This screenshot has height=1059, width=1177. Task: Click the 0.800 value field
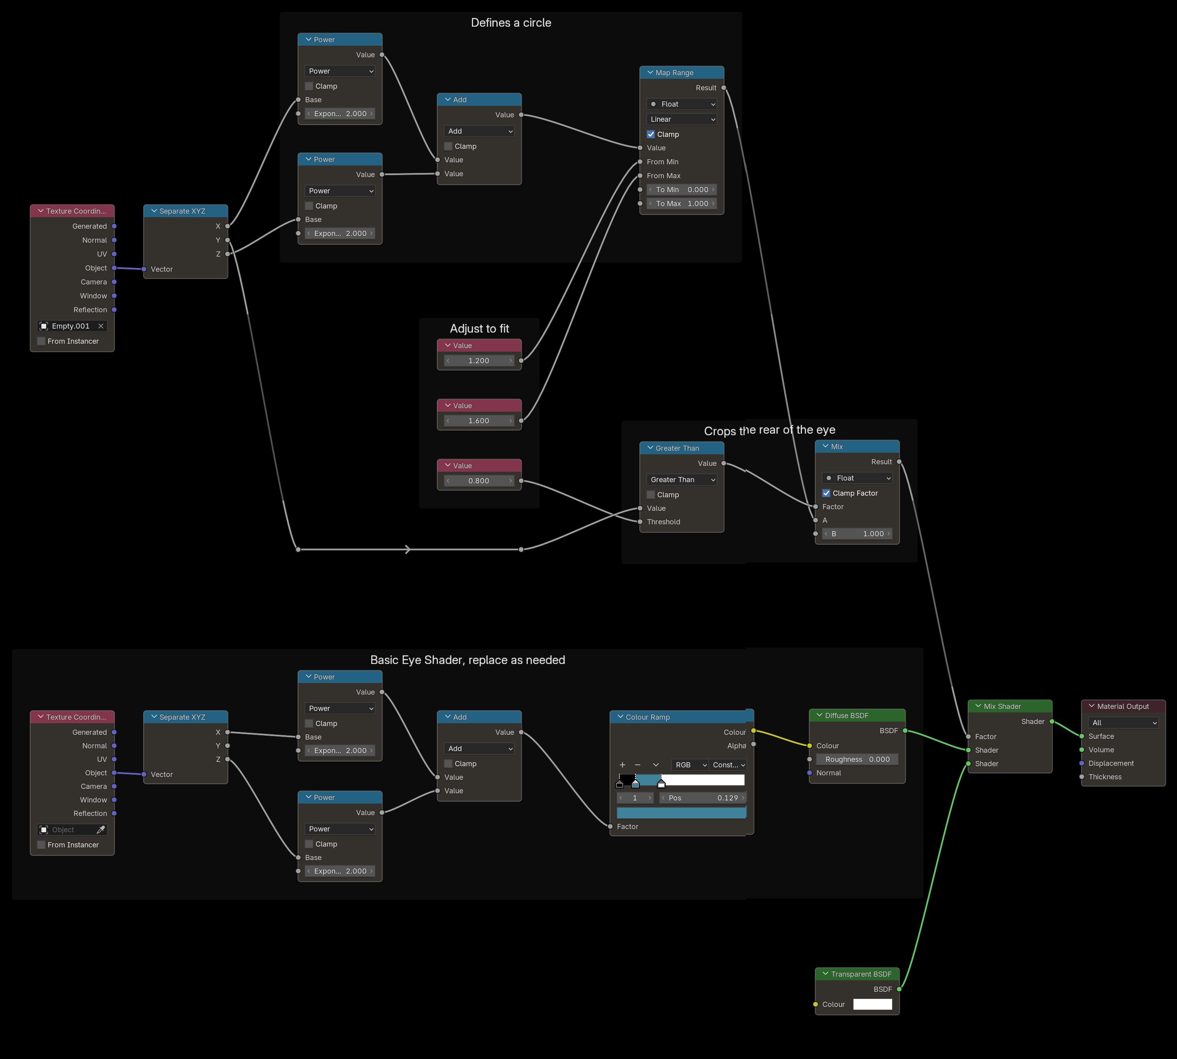click(x=479, y=481)
